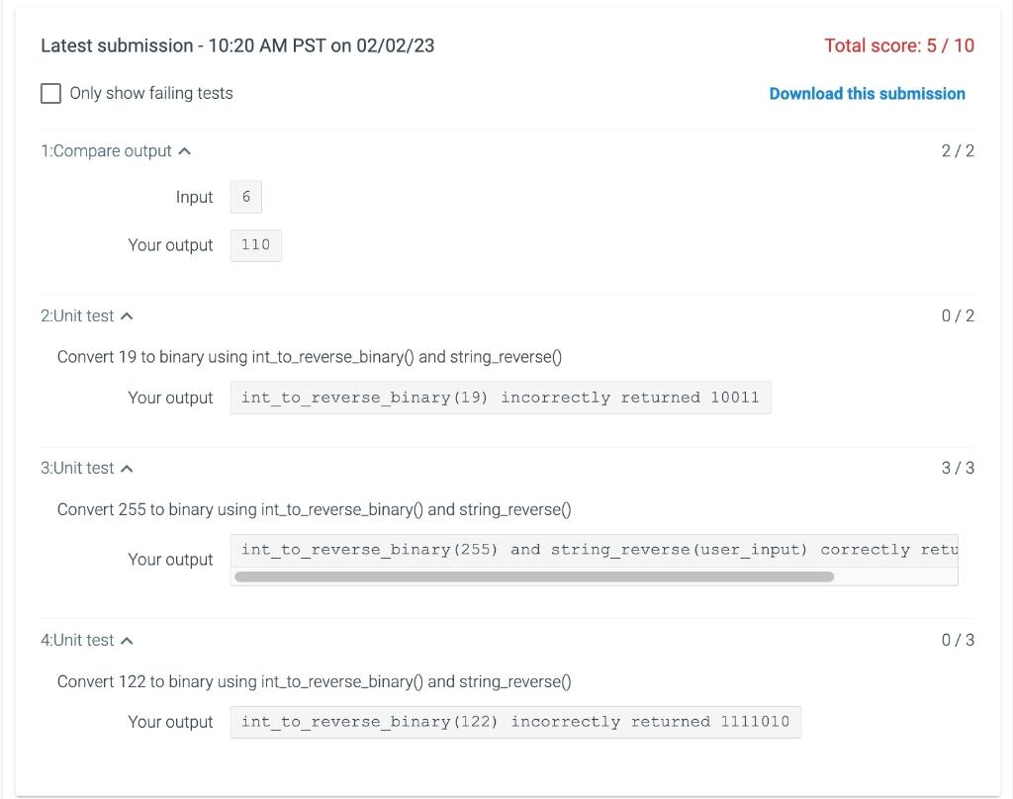Click the Convert 122 to binary description

pos(314,681)
